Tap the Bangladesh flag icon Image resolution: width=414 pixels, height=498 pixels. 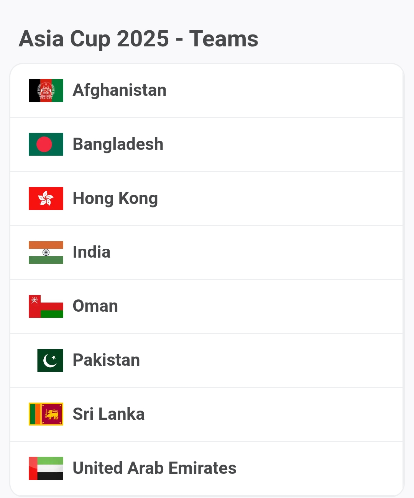[46, 145]
